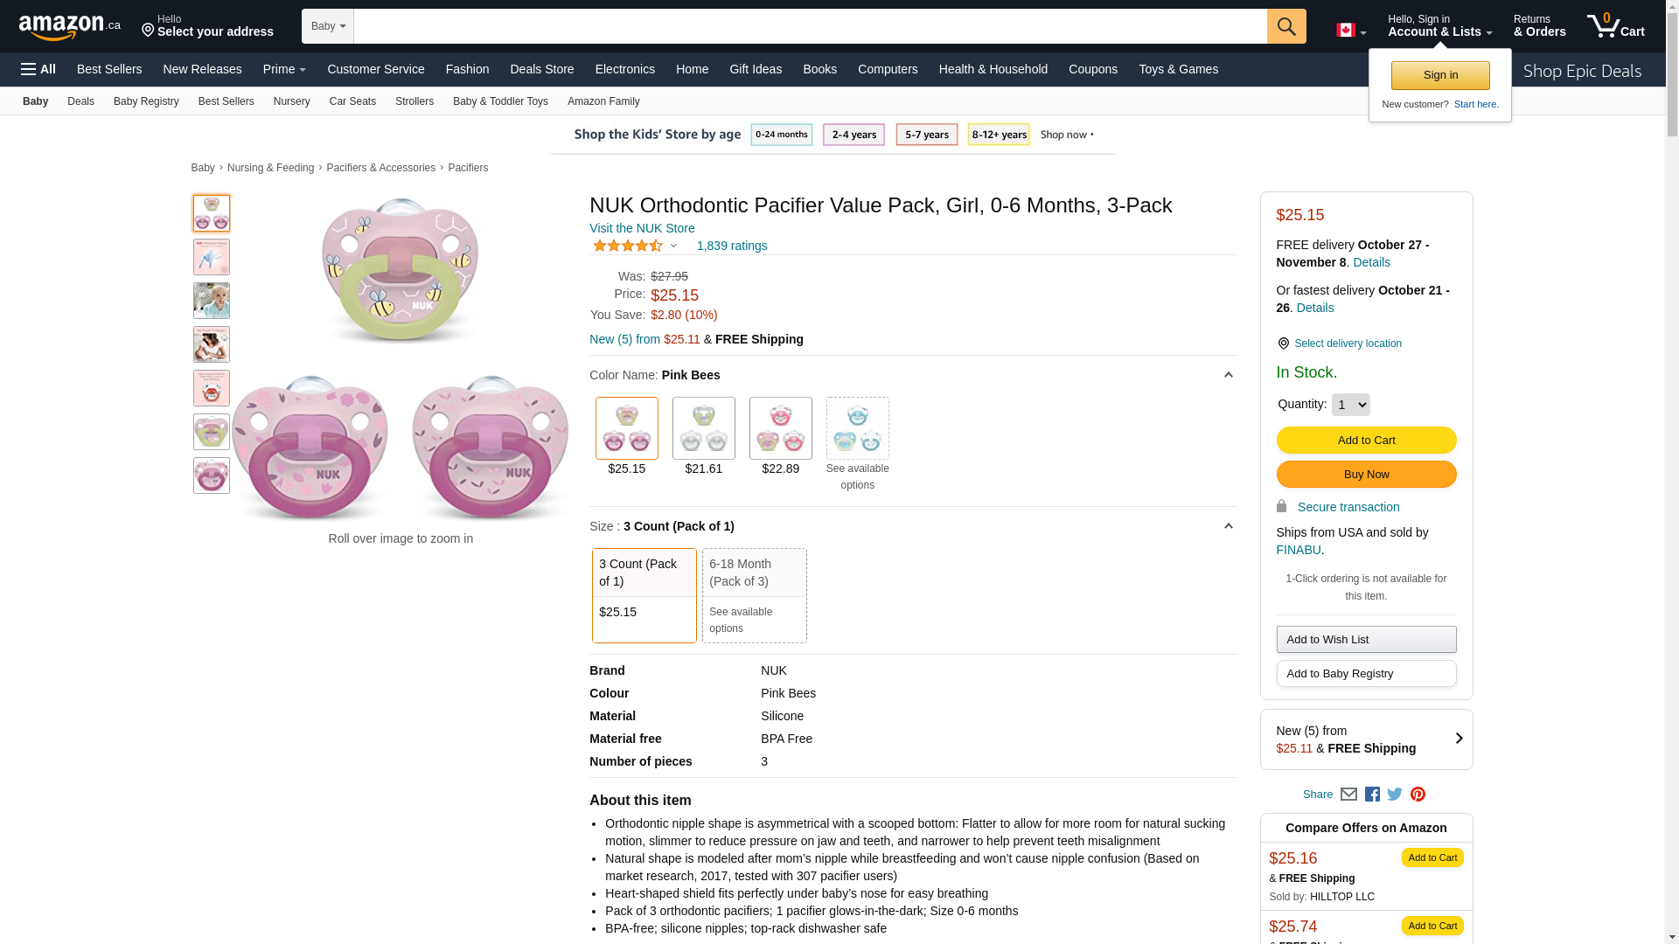Share the product on Pinterest
Viewport: 1679px width, 944px height.
[x=1418, y=795]
